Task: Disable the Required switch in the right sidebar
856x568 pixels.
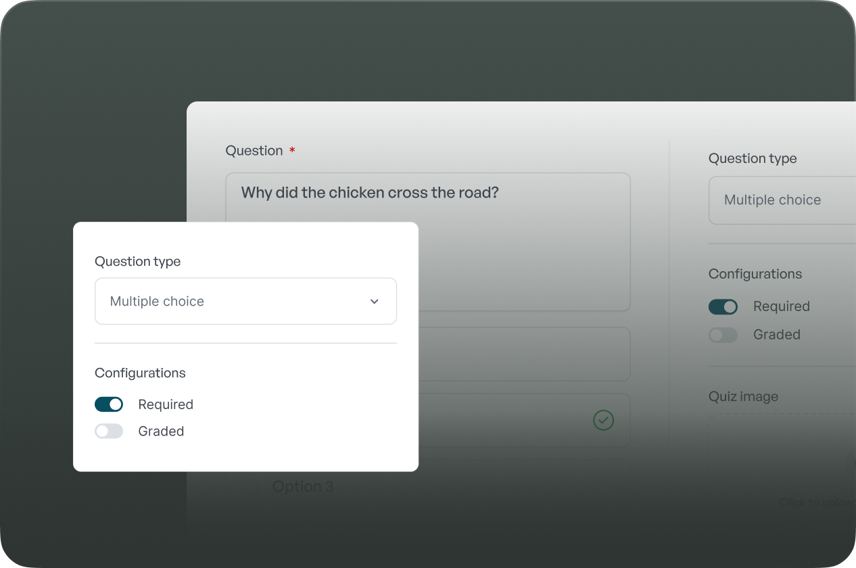Action: [723, 307]
